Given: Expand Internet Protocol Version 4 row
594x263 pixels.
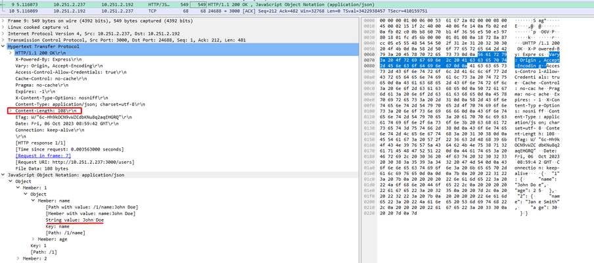Looking at the screenshot, I should (x=3, y=34).
